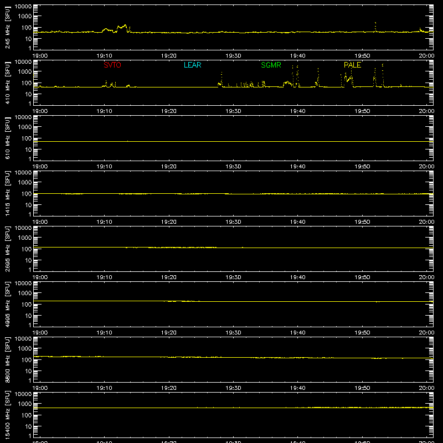Image resolution: width=443 pixels, height=443 pixels.
Task: Click the green SGMR station label
Action: [x=271, y=65]
